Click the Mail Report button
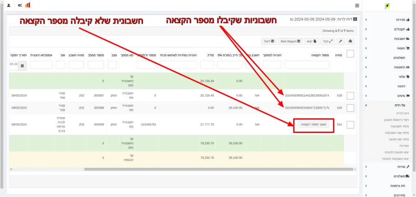Screen dimensions: 416x197 click(290, 41)
